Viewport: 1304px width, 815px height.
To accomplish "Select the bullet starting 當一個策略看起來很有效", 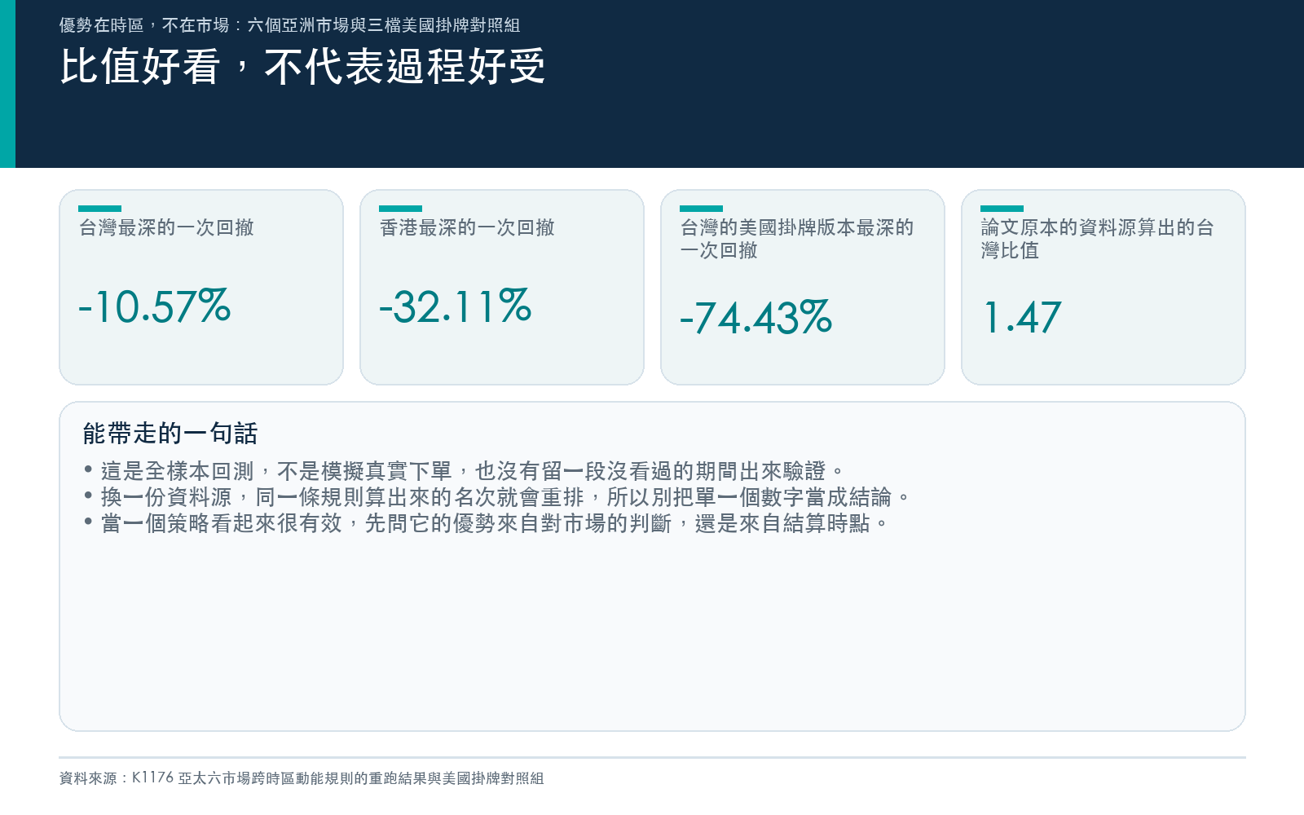I will coord(486,523).
